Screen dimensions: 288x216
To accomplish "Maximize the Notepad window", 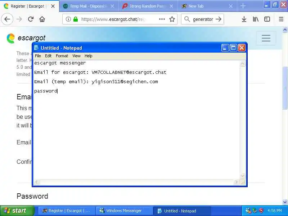I will (x=233, y=48).
